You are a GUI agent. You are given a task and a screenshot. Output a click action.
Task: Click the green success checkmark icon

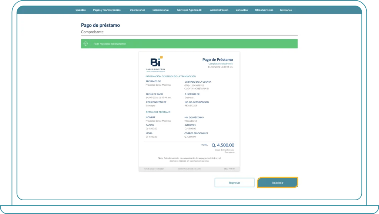coord(85,44)
